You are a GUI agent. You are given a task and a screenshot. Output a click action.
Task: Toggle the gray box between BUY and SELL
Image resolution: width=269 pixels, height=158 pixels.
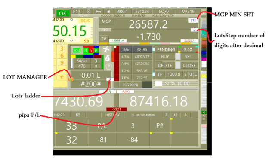pyautogui.click(x=178, y=57)
